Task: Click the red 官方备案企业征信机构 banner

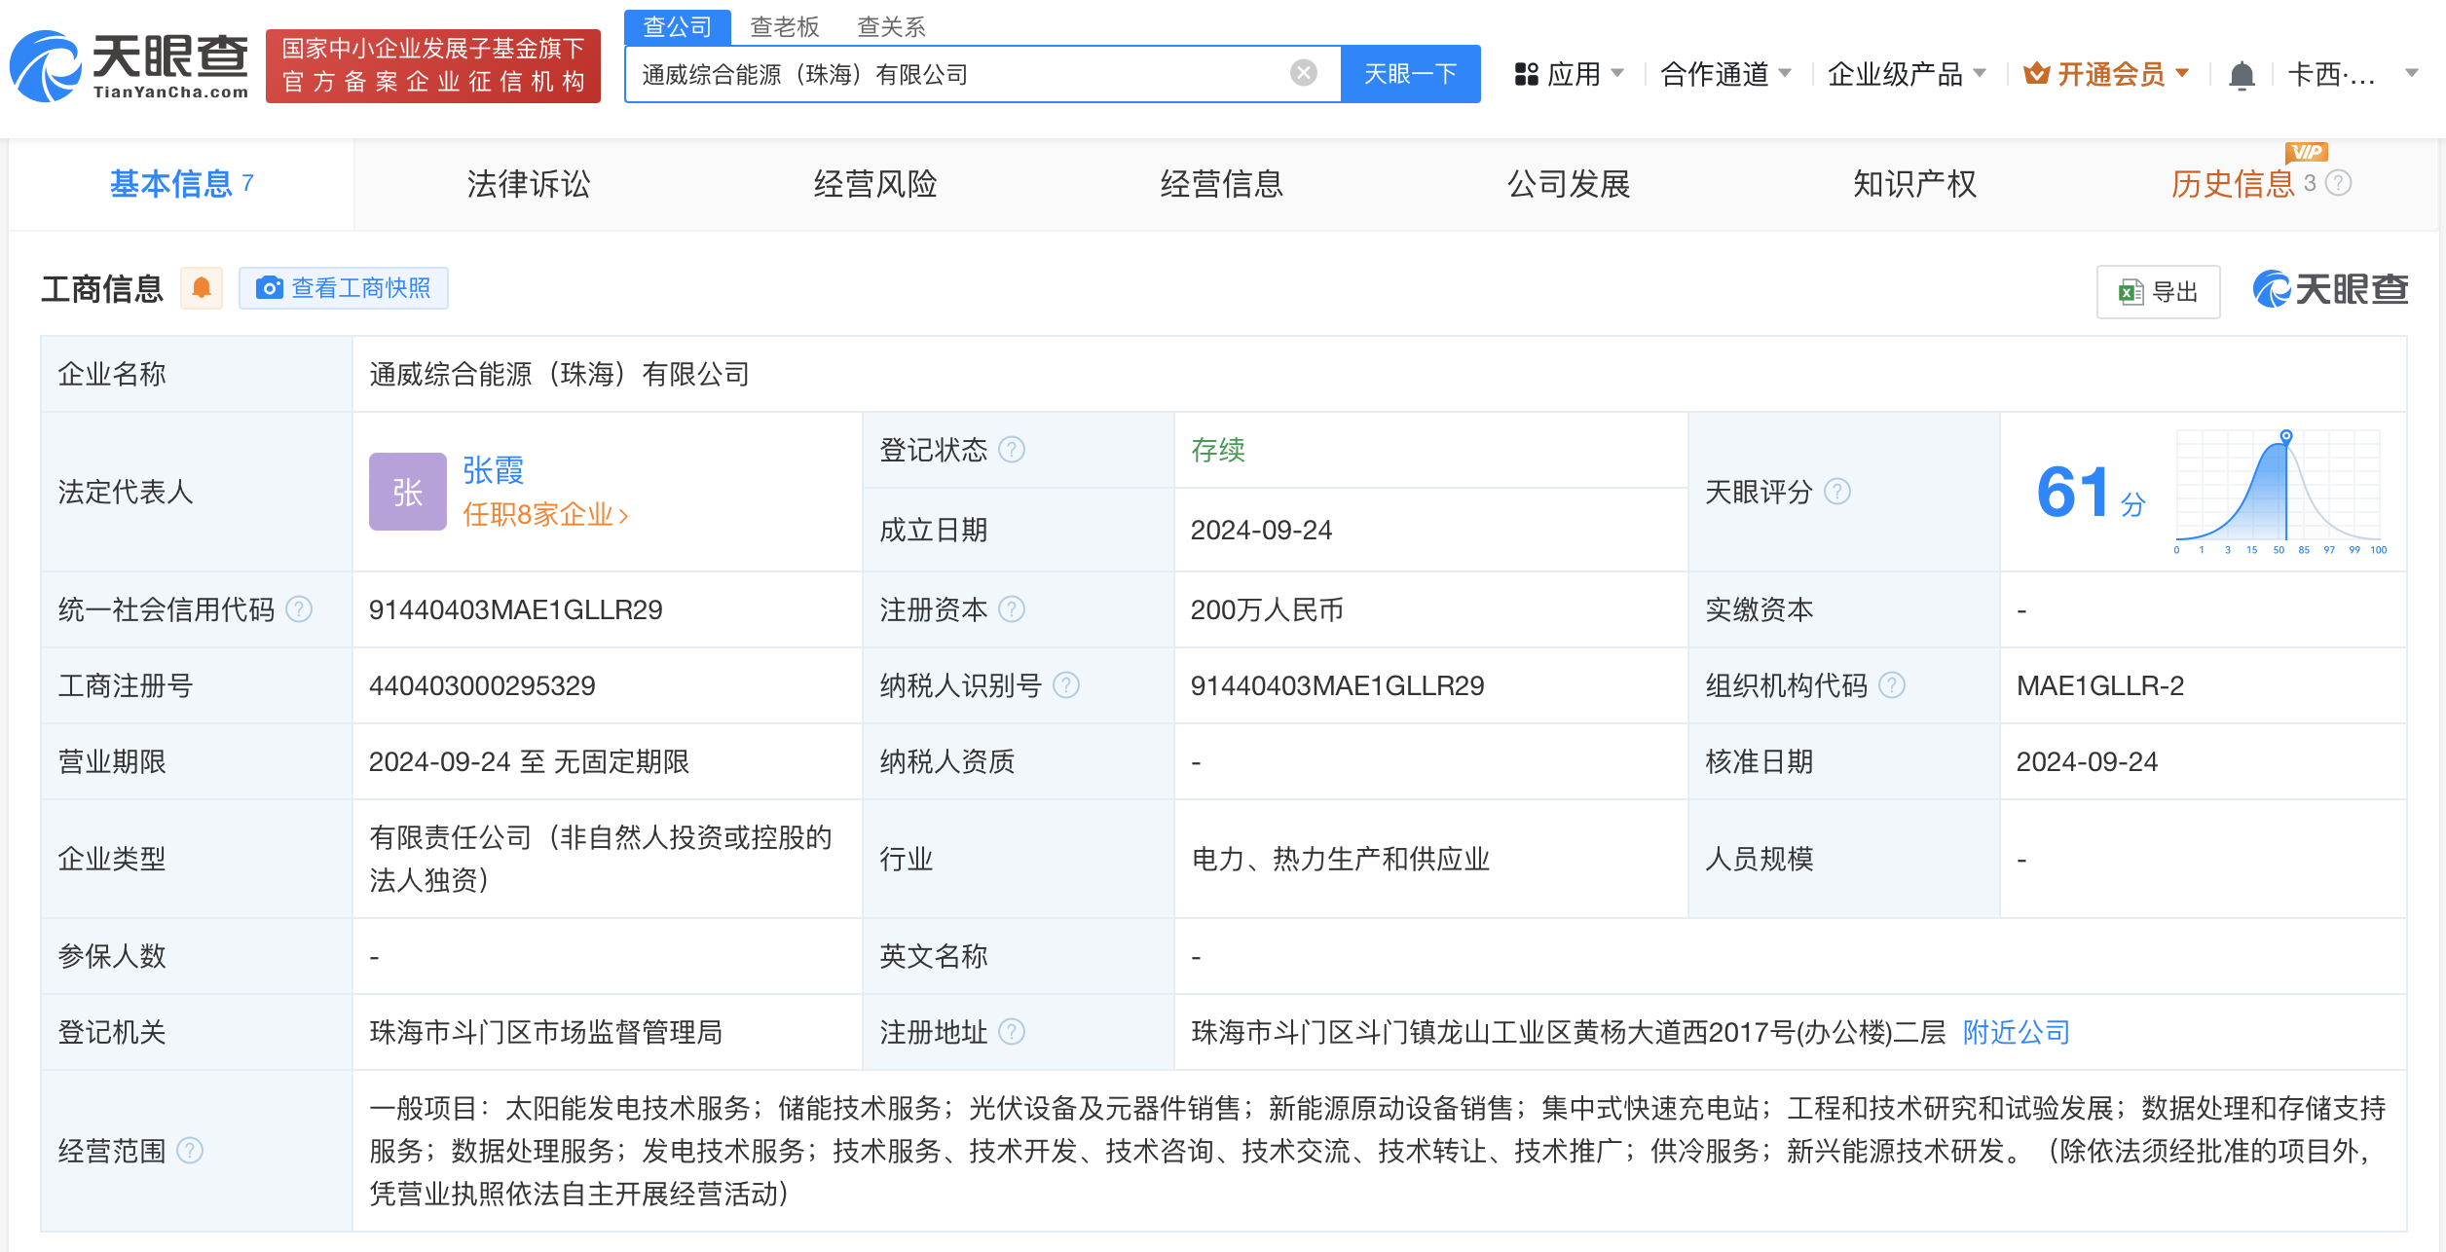Action: 433,65
